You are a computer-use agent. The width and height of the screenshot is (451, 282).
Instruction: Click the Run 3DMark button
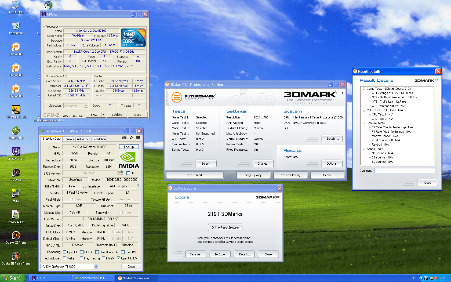(195, 175)
